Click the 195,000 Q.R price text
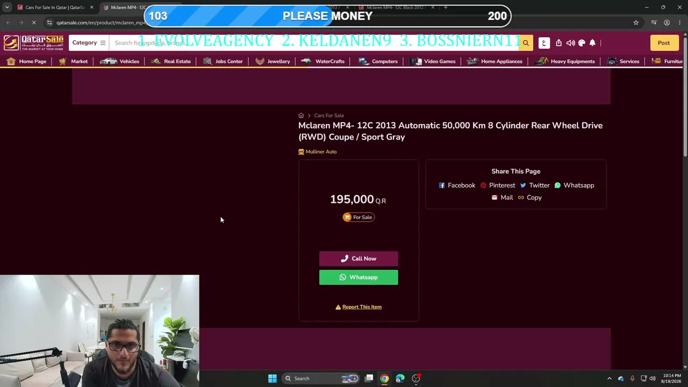 tap(358, 199)
